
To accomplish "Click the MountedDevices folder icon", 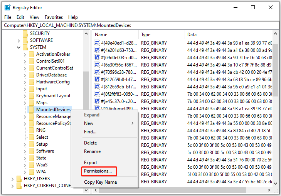I will pyautogui.click(x=31, y=110).
